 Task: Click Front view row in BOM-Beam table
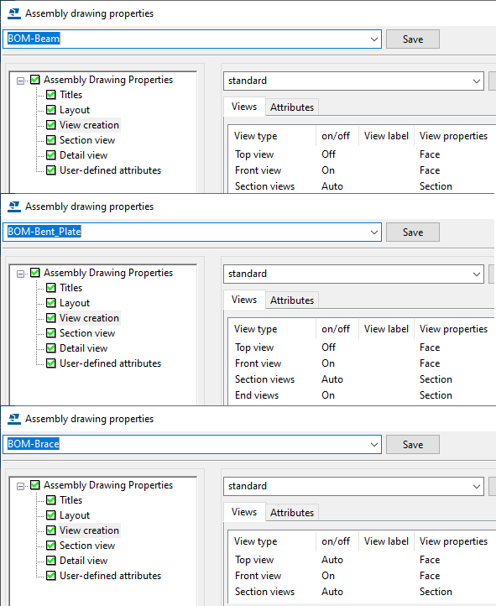pyautogui.click(x=362, y=170)
